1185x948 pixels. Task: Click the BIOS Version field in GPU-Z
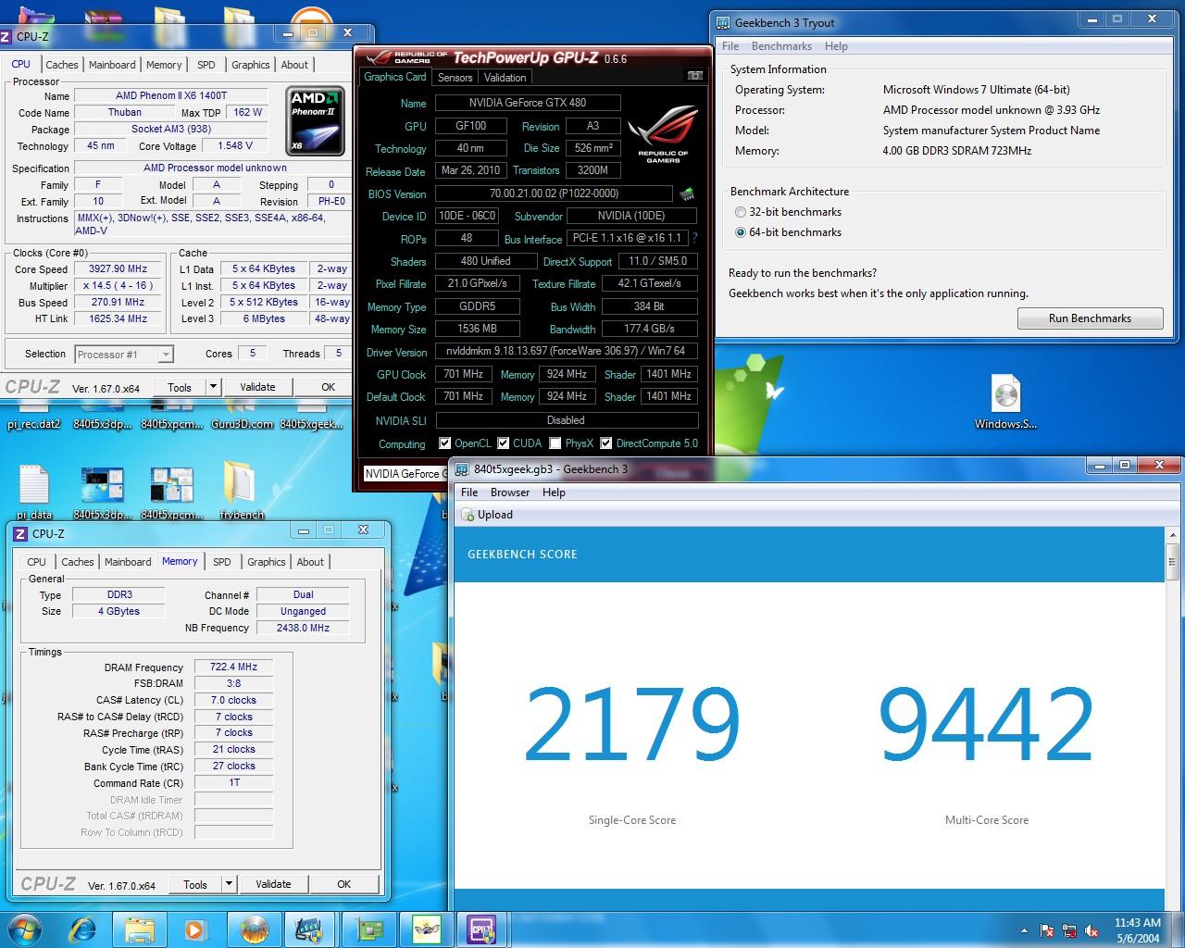point(554,193)
